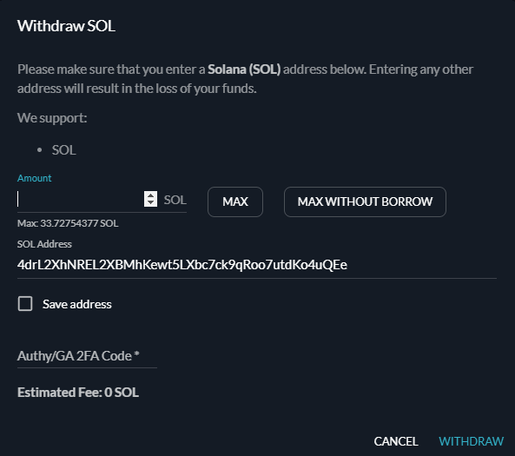515x456 pixels.
Task: Select the SOL bullet in supported list
Action: point(63,150)
